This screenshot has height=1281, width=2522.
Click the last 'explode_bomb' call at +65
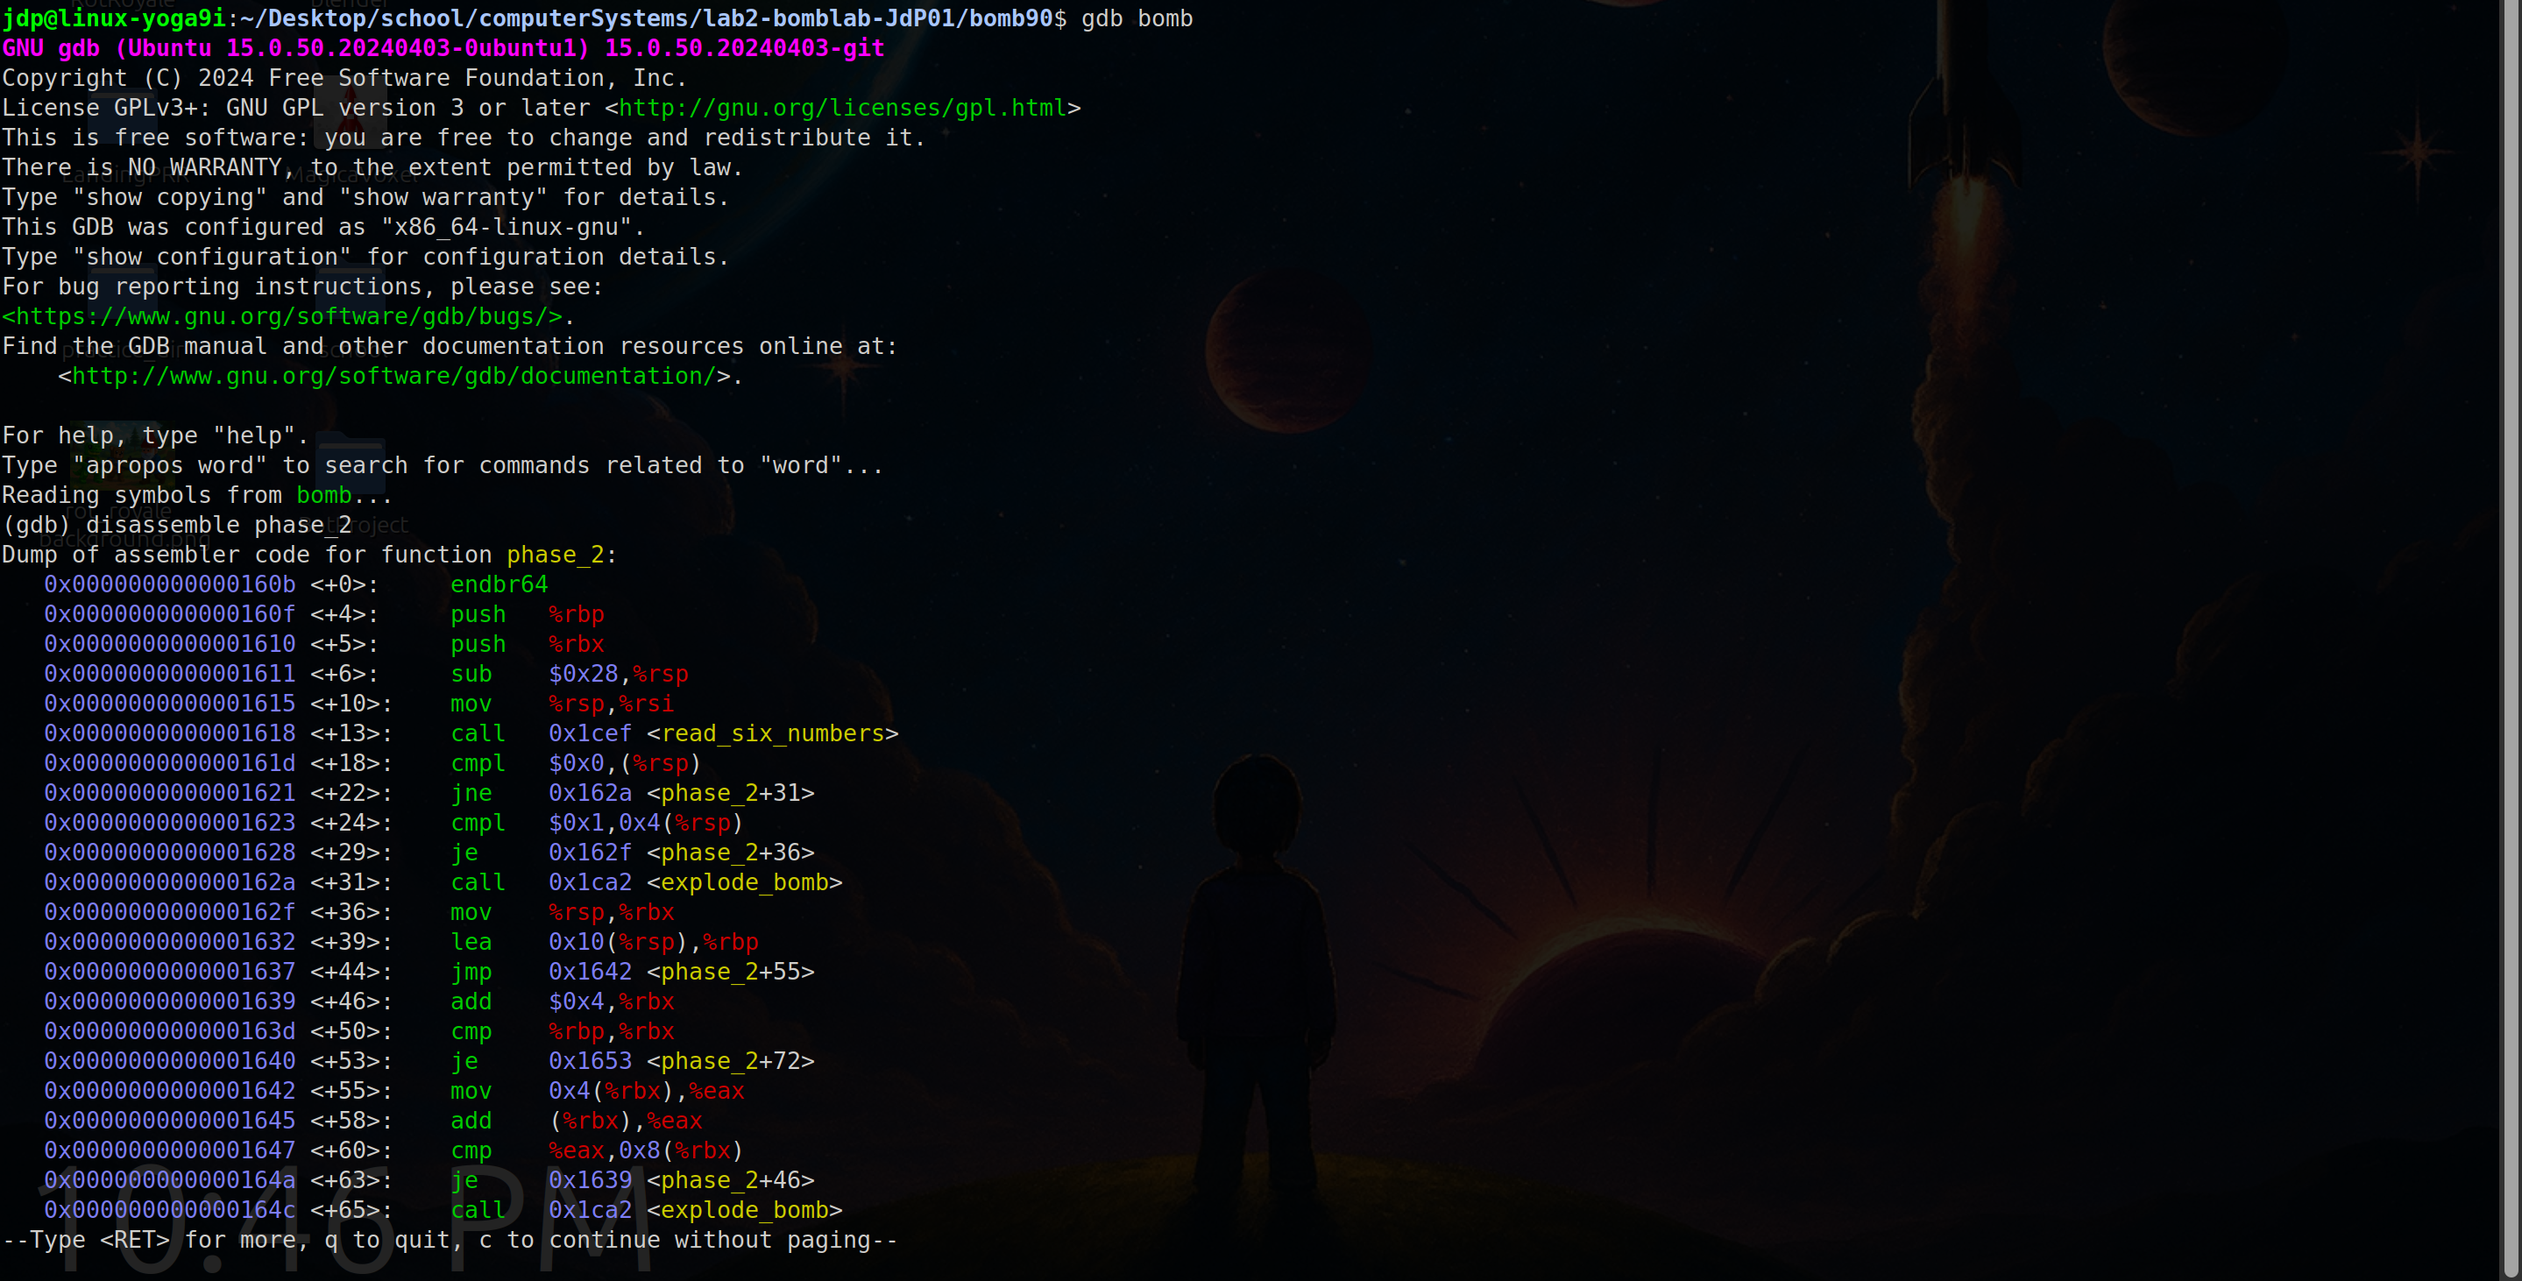pos(744,1209)
